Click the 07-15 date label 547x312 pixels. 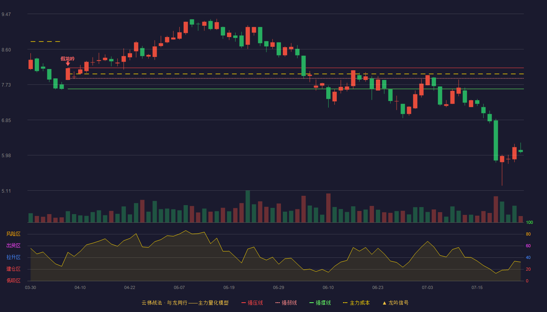[477, 287]
